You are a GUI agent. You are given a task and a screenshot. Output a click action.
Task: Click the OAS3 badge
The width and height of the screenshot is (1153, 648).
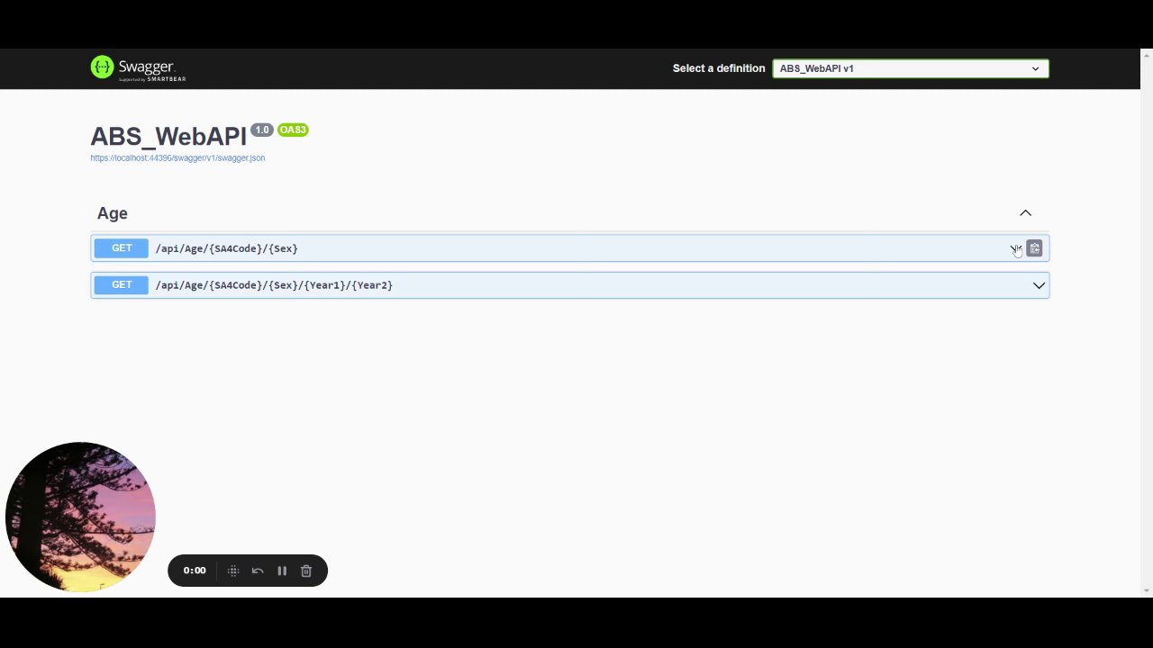[293, 130]
